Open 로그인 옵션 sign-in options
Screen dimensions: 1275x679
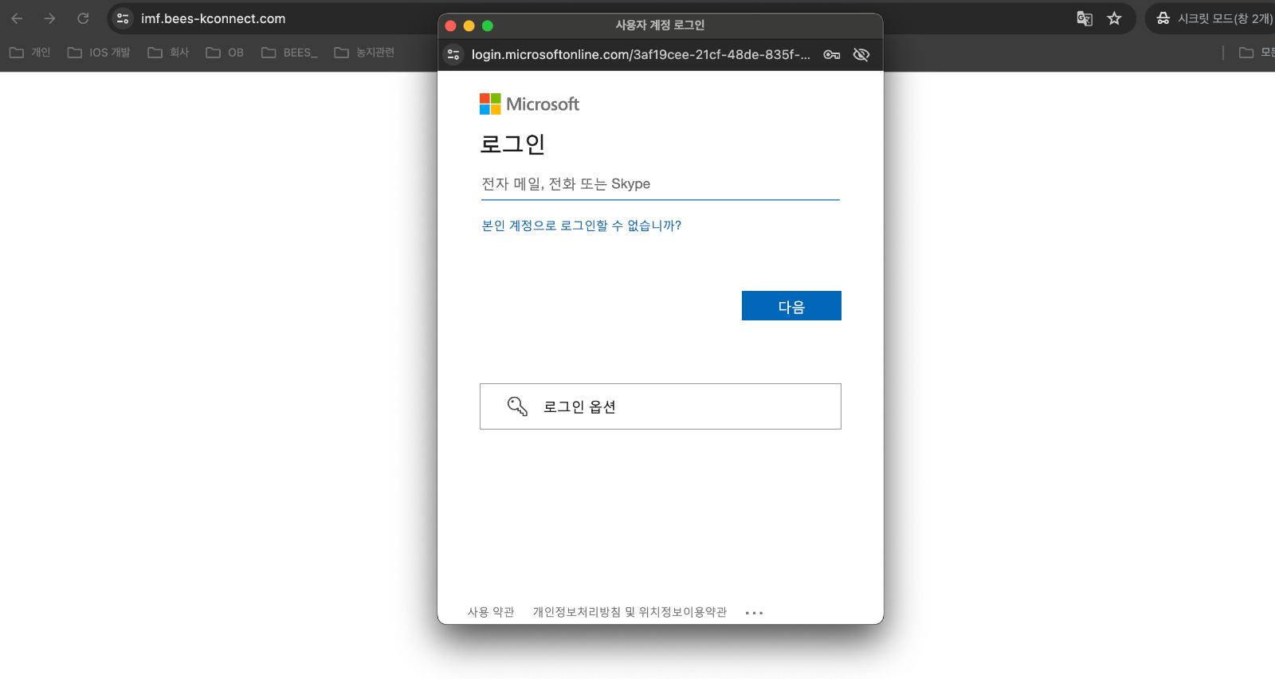pos(661,406)
